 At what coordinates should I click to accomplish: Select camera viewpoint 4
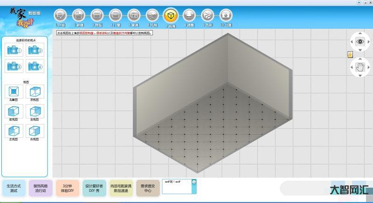35,66
